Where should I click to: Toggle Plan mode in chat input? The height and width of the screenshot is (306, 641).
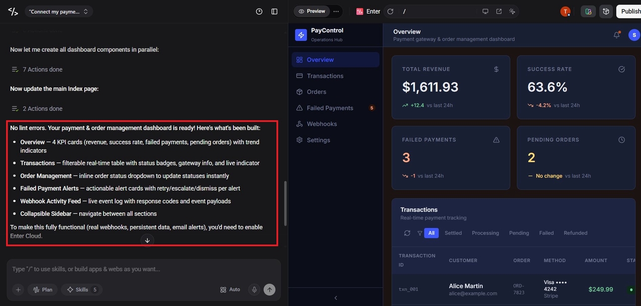coord(42,289)
